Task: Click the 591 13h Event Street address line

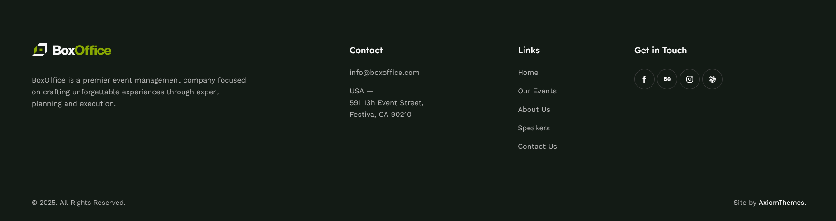Action: click(x=387, y=103)
